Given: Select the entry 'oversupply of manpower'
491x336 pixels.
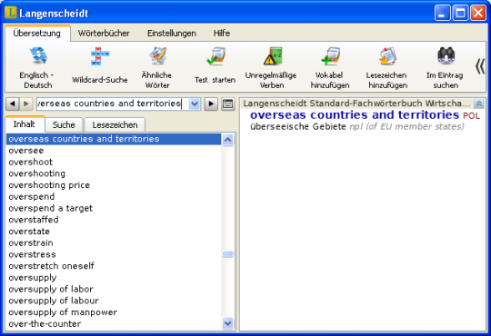Looking at the screenshot, I should tap(114, 312).
